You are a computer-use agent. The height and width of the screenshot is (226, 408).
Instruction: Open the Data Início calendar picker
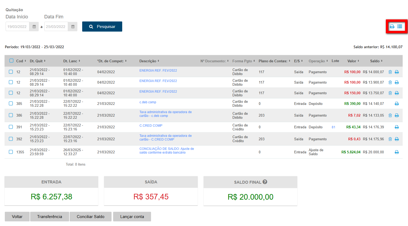pyautogui.click(x=34, y=27)
